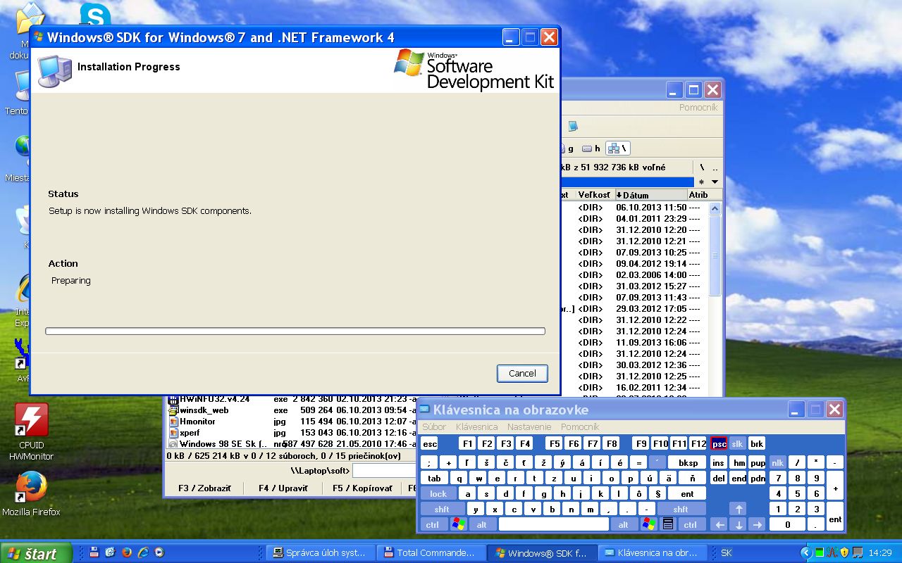Select Hmonitor jpg file row
This screenshot has height=563, width=902.
291,421
